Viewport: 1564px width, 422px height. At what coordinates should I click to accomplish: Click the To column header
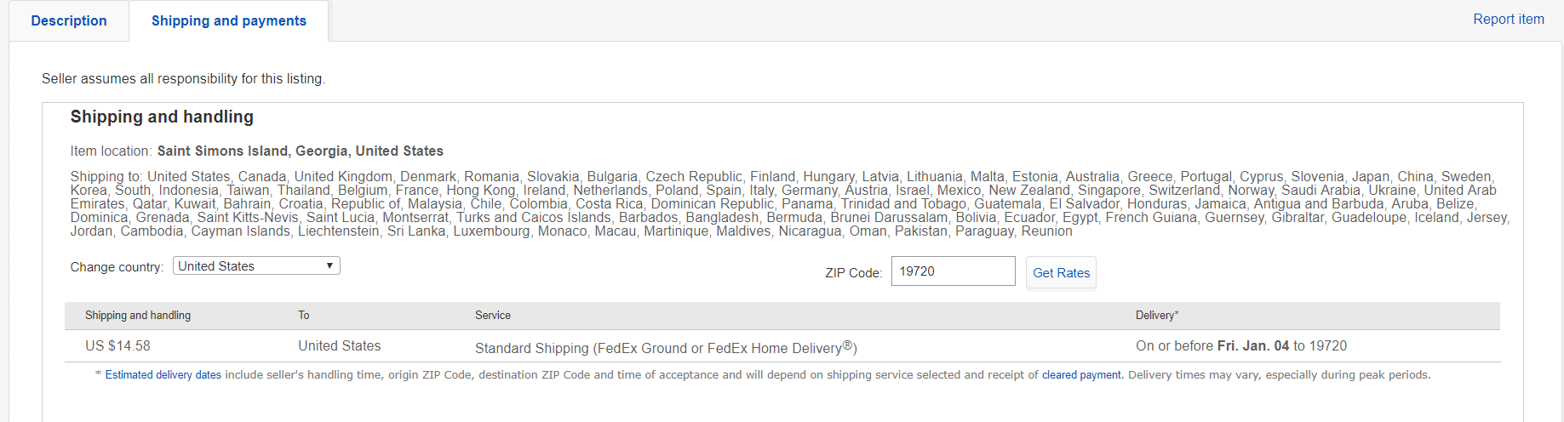pos(304,316)
